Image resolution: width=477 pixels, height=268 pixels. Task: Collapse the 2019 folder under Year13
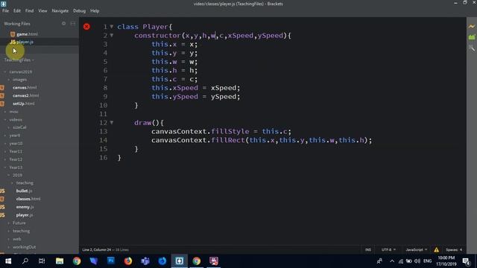(x=8, y=176)
